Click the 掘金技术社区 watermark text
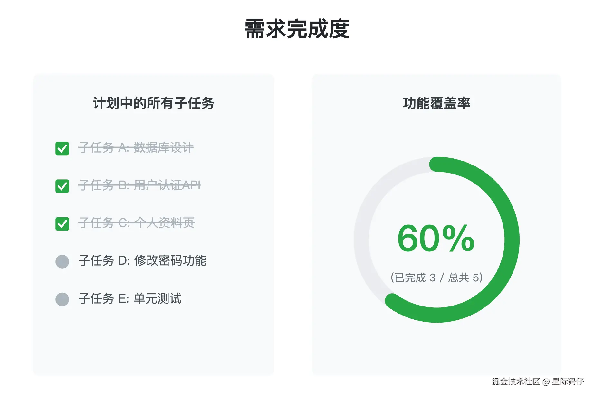The width and height of the screenshot is (594, 396). click(x=515, y=382)
